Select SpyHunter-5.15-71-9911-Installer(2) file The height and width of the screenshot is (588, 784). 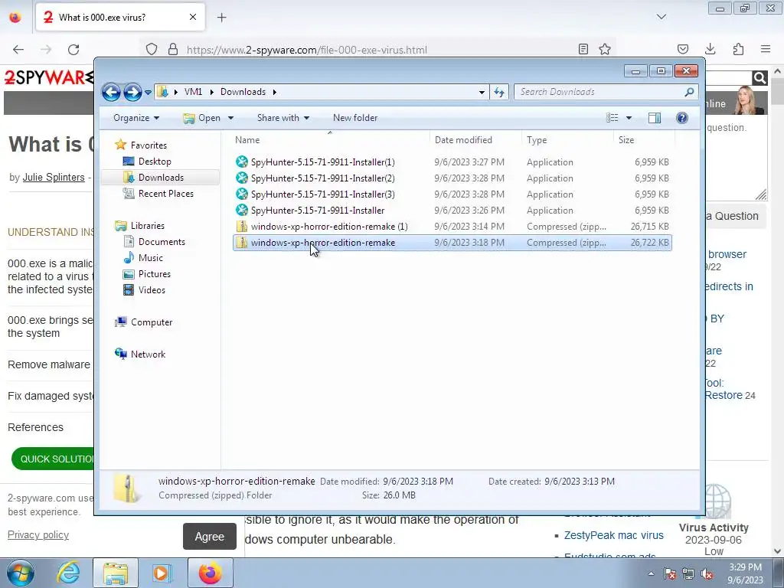click(452, 178)
